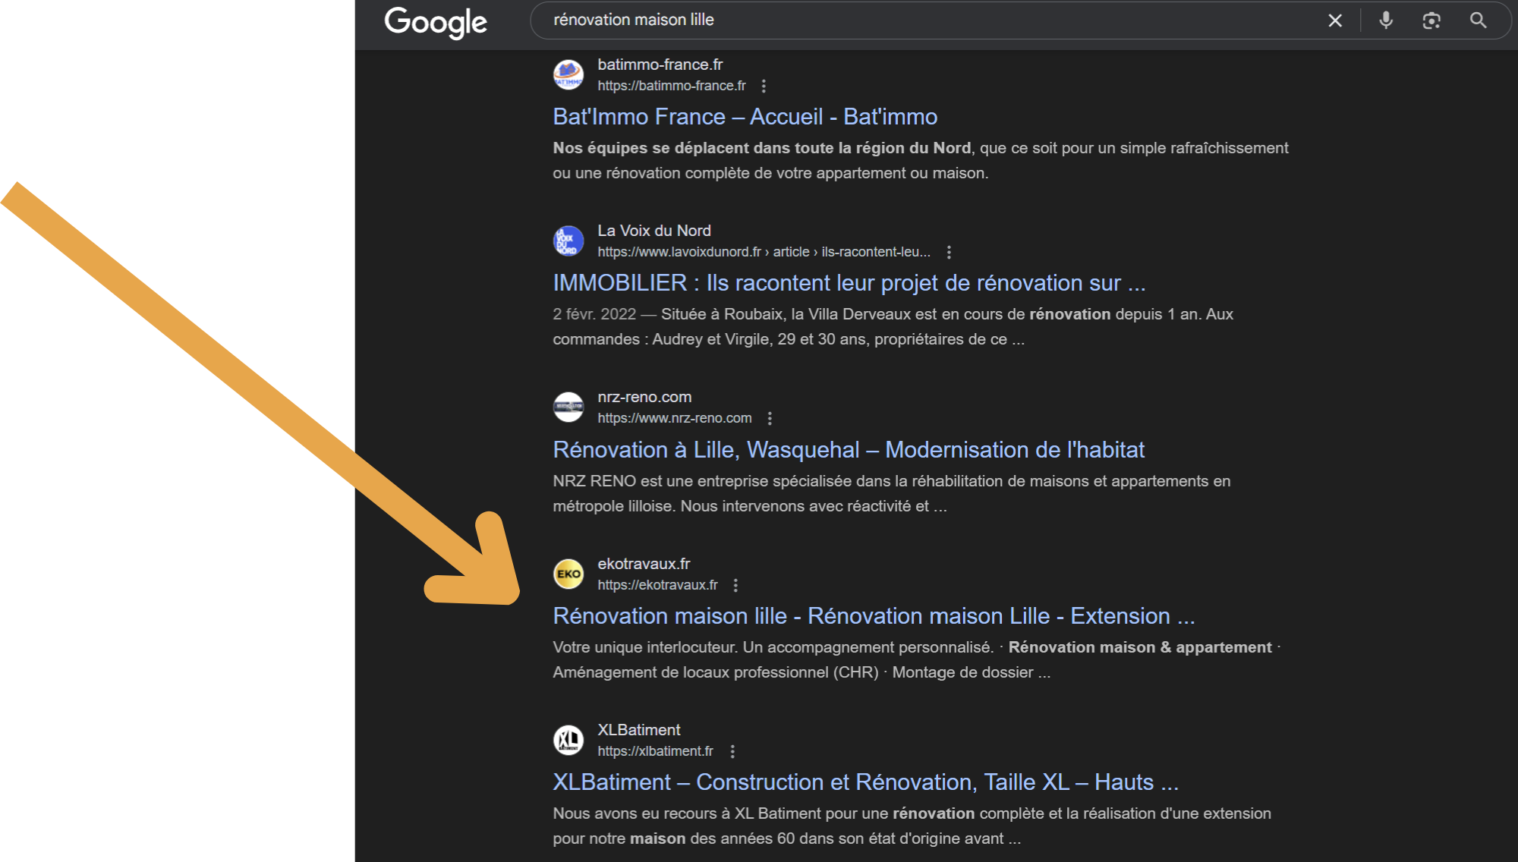Start voice search with the microphone icon
The height and width of the screenshot is (862, 1518).
pyautogui.click(x=1386, y=20)
